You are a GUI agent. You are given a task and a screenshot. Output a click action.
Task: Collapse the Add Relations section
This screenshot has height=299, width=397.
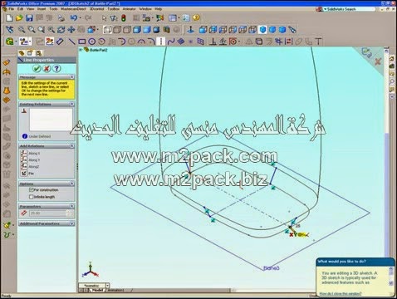(x=71, y=146)
